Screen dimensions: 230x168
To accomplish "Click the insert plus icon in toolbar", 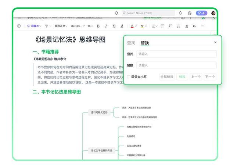I will 19,26.
